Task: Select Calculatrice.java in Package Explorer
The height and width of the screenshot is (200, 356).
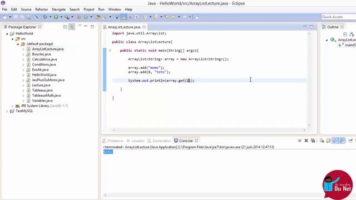Action: (x=44, y=59)
